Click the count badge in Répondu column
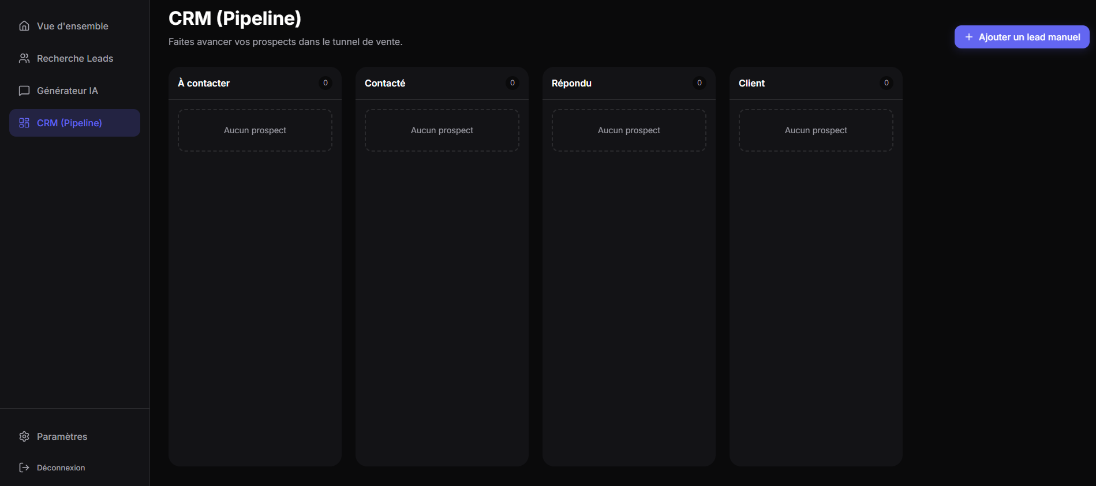Screen dimensions: 1096x486 [x=700, y=83]
